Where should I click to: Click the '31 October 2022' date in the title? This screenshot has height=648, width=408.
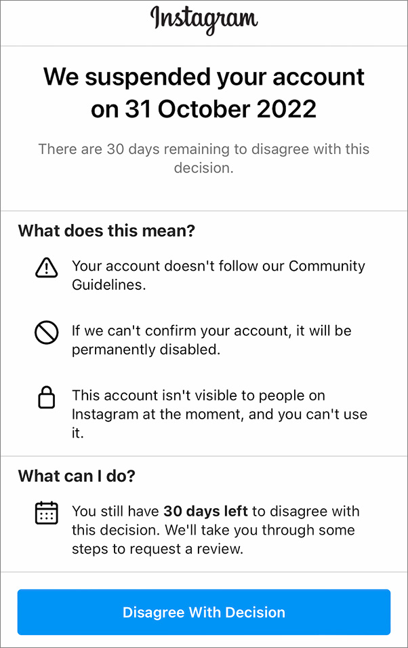220,109
